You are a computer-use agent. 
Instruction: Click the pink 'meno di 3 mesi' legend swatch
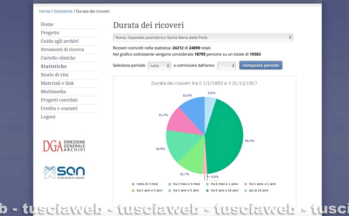[x=133, y=184]
